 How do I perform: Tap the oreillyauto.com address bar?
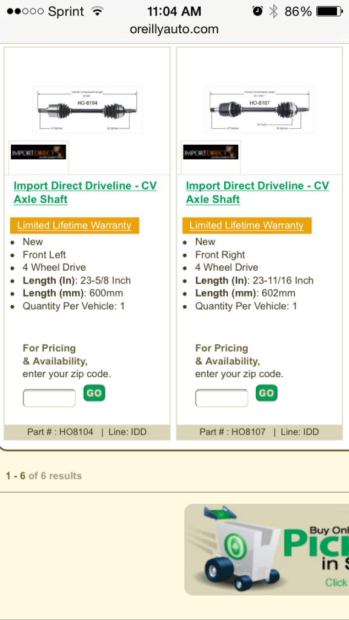[x=174, y=29]
